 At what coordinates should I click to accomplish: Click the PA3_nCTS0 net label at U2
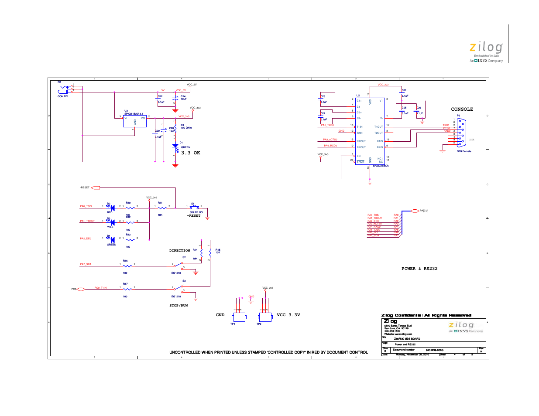coord(330,140)
